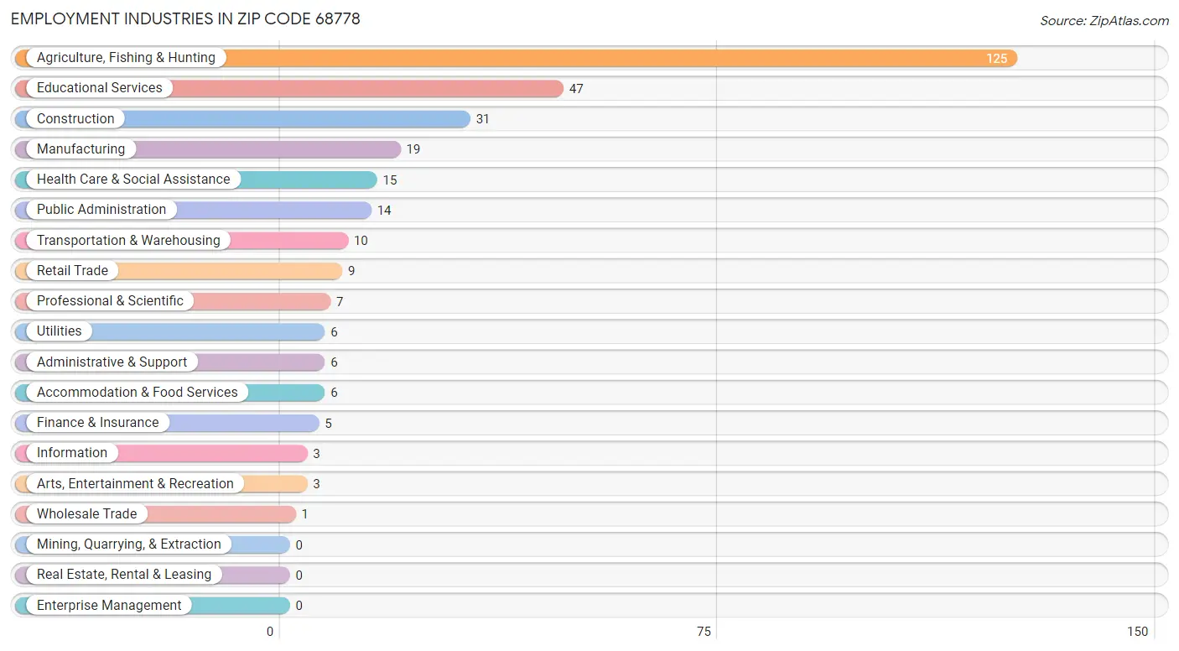Click the Public Administration label
1179x651 pixels.
click(x=101, y=210)
